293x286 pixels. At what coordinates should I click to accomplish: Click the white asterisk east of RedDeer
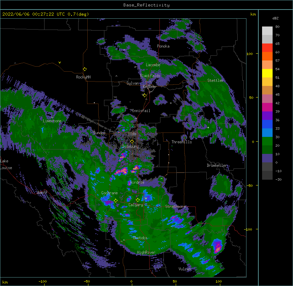click(171, 103)
